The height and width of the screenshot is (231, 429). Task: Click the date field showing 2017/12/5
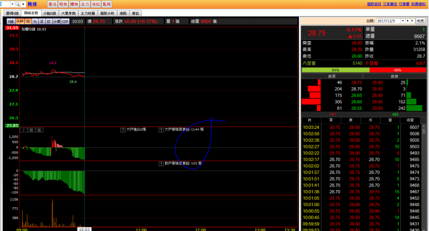[x=388, y=21]
